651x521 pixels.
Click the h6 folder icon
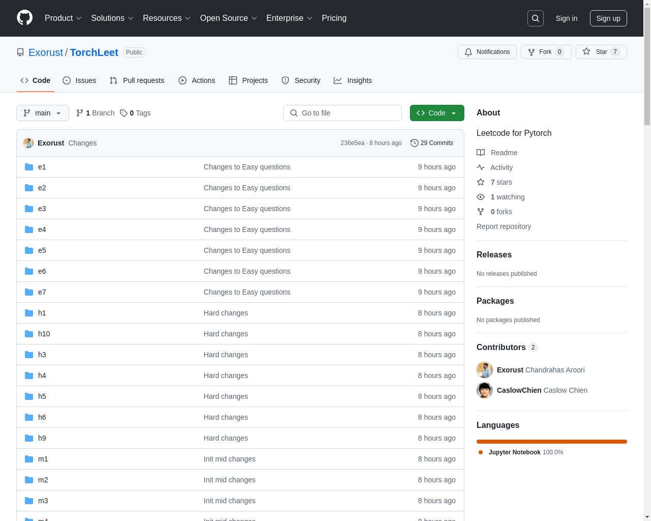coord(29,417)
